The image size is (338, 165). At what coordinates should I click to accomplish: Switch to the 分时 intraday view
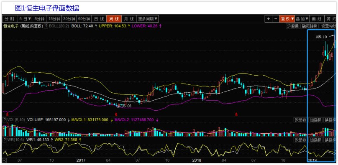click(x=10, y=19)
